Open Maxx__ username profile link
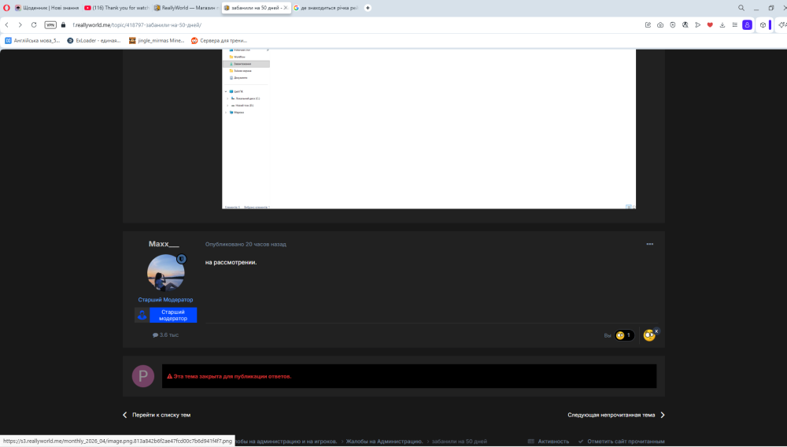The image size is (787, 447). (164, 244)
